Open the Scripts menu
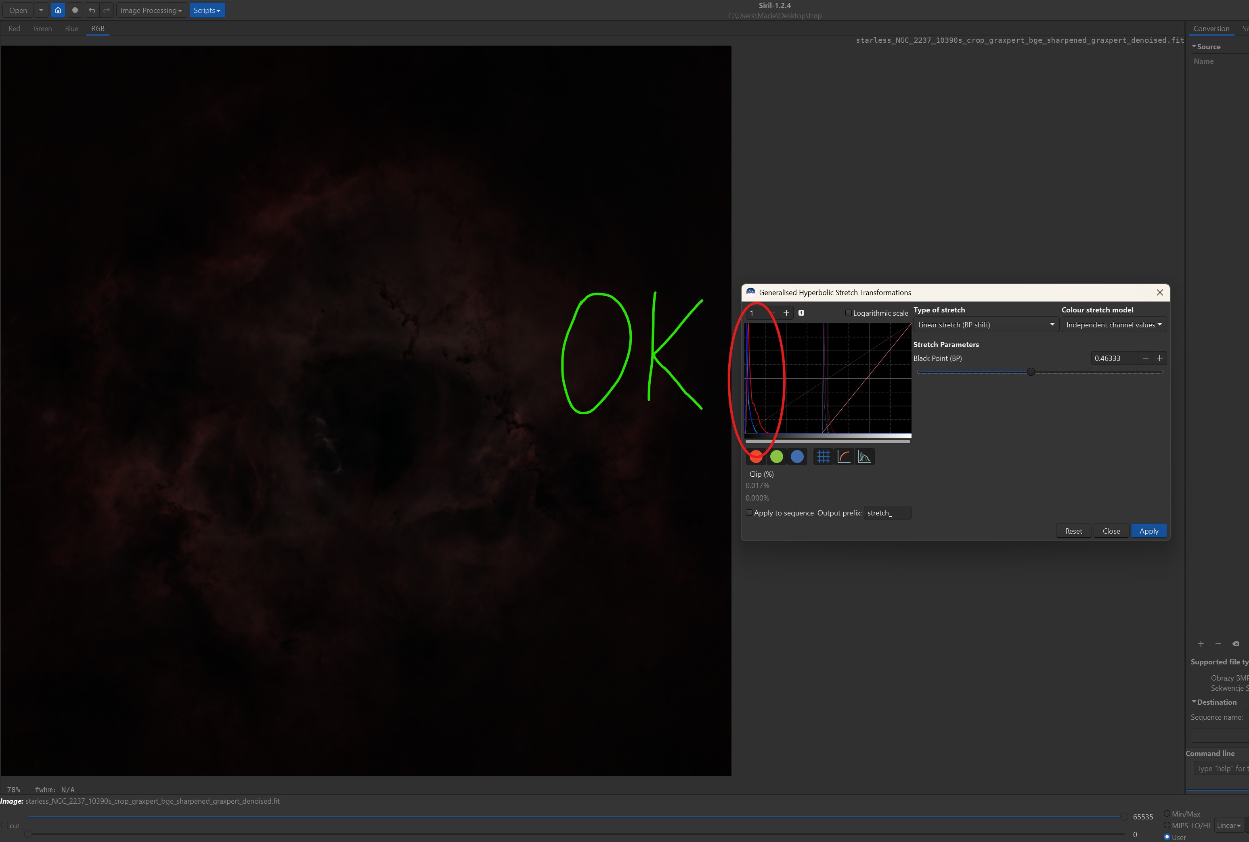 (207, 10)
